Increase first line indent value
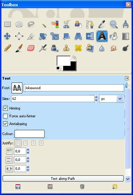 [28, 149]
